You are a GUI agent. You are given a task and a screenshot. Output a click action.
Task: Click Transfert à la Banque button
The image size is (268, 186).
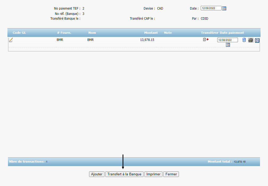coord(124,174)
